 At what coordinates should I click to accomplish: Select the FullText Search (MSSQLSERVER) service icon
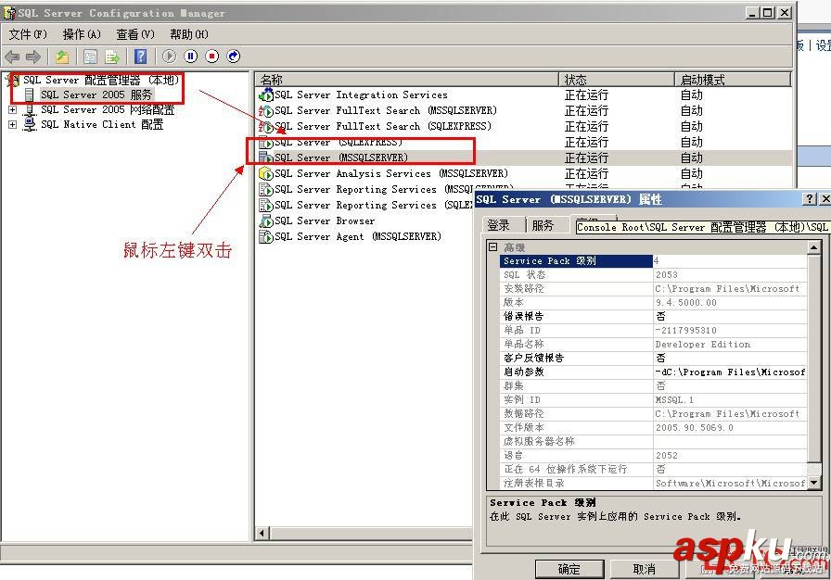coord(265,110)
